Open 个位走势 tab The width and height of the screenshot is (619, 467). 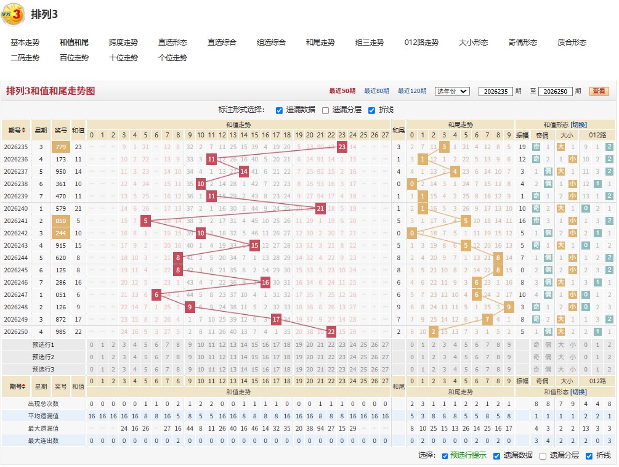pos(172,58)
